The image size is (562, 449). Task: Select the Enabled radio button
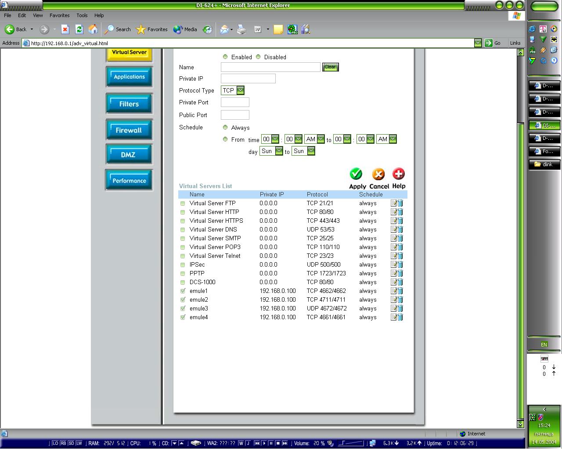pos(225,57)
